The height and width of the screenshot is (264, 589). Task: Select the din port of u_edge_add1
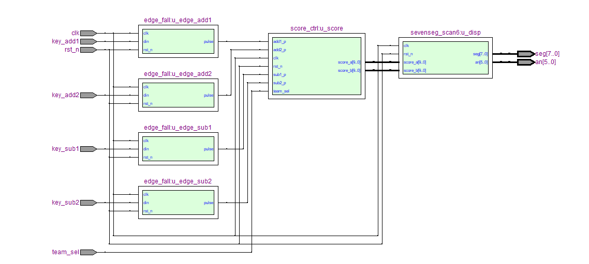tap(146, 42)
